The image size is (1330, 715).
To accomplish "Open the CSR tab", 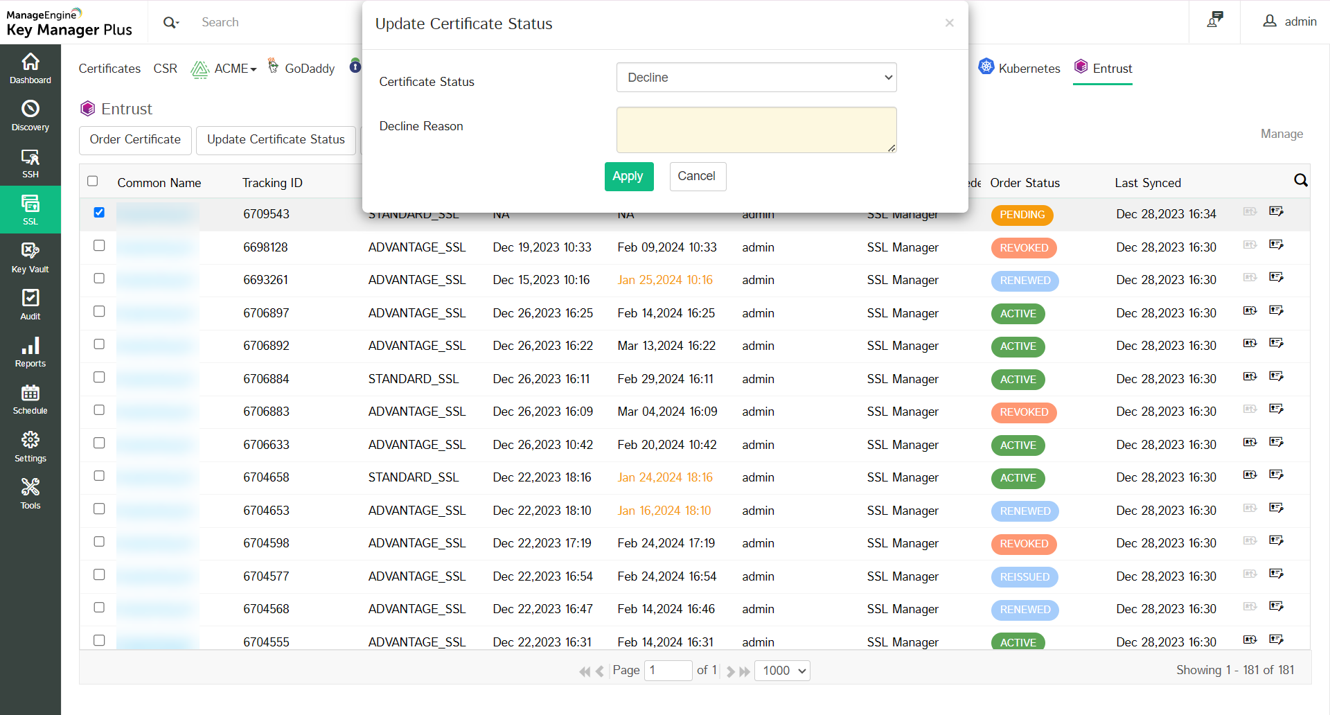I will (x=166, y=69).
